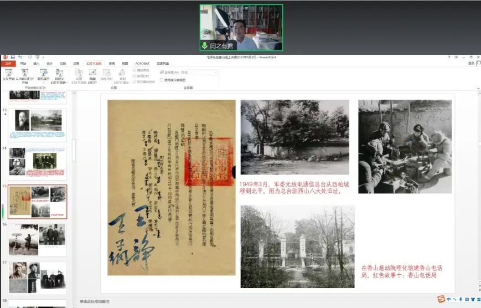This screenshot has width=481, height=308.
Task: Select slide 16 thumbnail
Action: click(x=38, y=240)
